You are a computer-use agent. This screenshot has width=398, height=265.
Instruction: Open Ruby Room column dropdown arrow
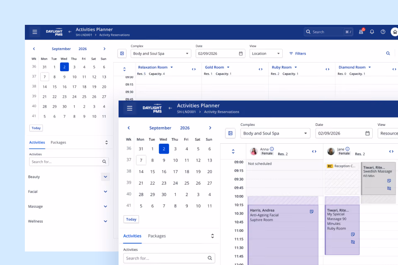tap(296, 67)
